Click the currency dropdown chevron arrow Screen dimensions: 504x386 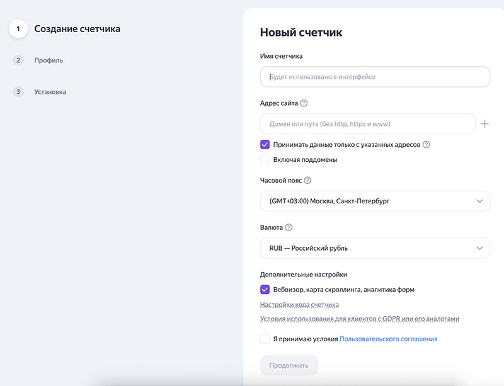(x=479, y=248)
